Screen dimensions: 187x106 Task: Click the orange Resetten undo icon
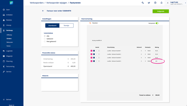(x=90, y=23)
